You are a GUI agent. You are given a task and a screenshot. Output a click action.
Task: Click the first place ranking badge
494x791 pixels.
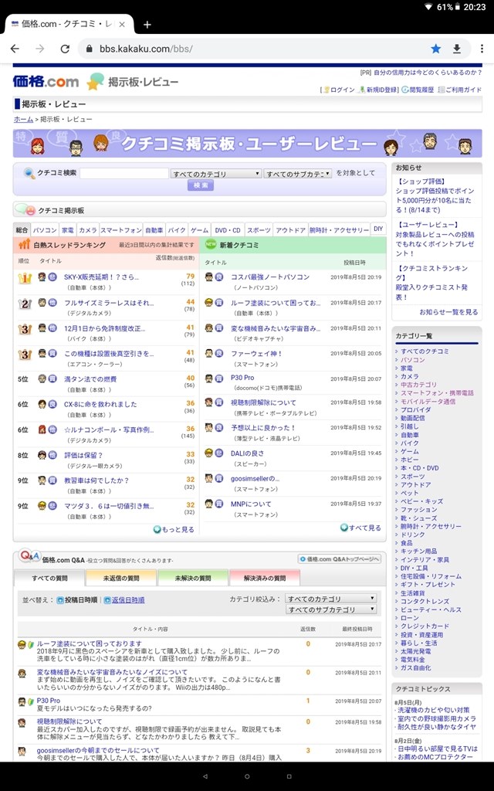coord(25,278)
